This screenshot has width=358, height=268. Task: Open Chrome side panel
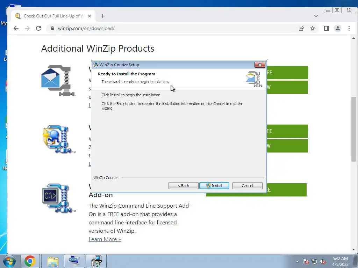327,28
